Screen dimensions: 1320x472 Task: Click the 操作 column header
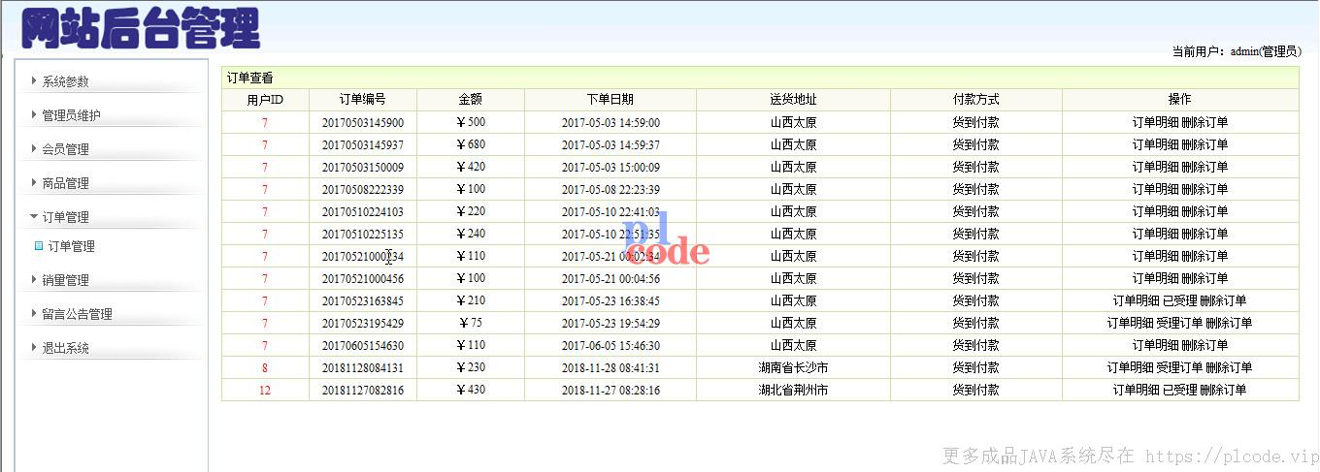[1180, 100]
